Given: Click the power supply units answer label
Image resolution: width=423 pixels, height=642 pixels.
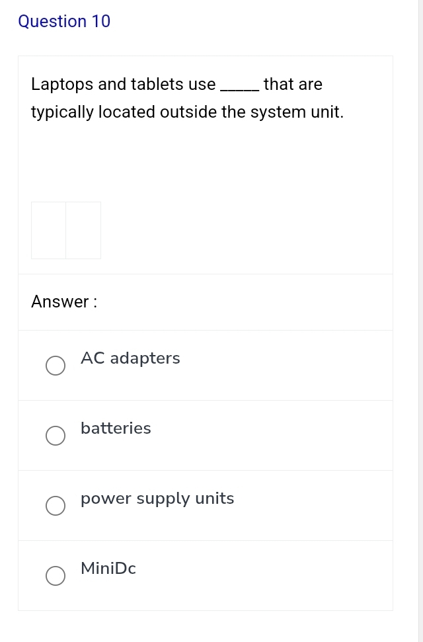Looking at the screenshot, I should (x=157, y=499).
